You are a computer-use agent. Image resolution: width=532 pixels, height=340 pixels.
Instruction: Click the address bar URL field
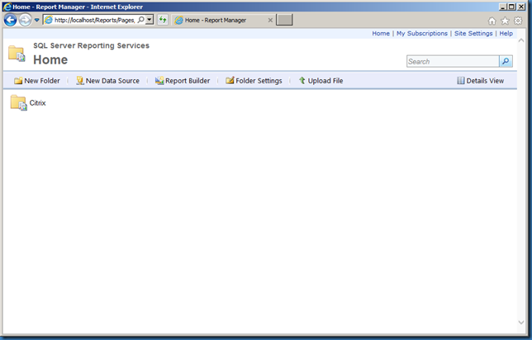click(x=94, y=20)
